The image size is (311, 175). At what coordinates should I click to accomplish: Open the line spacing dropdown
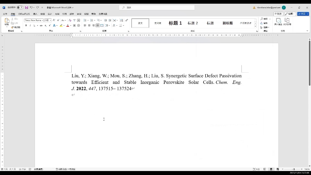click(x=108, y=26)
